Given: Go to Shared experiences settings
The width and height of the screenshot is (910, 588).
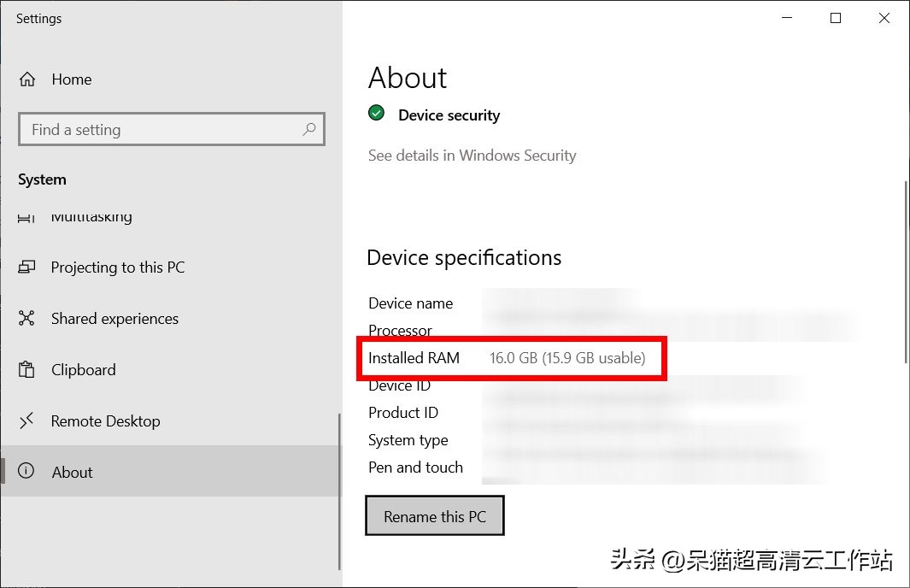Looking at the screenshot, I should coord(114,319).
